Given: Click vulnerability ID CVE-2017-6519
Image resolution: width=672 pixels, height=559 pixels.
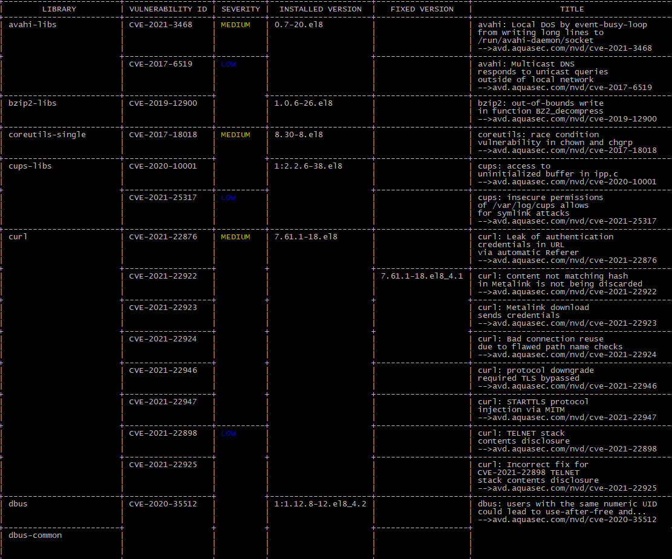Looking at the screenshot, I should [161, 64].
